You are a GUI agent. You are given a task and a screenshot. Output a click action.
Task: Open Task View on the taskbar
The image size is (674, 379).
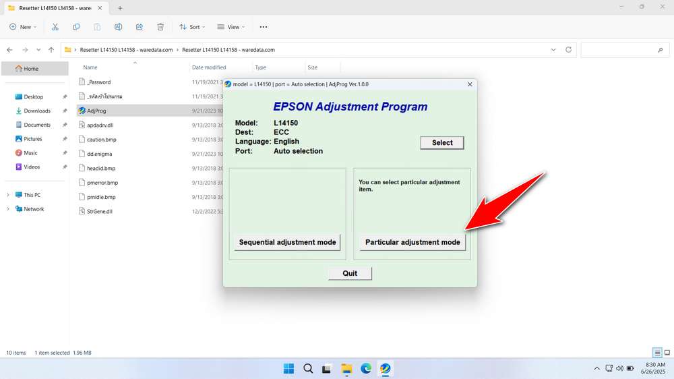coord(327,369)
